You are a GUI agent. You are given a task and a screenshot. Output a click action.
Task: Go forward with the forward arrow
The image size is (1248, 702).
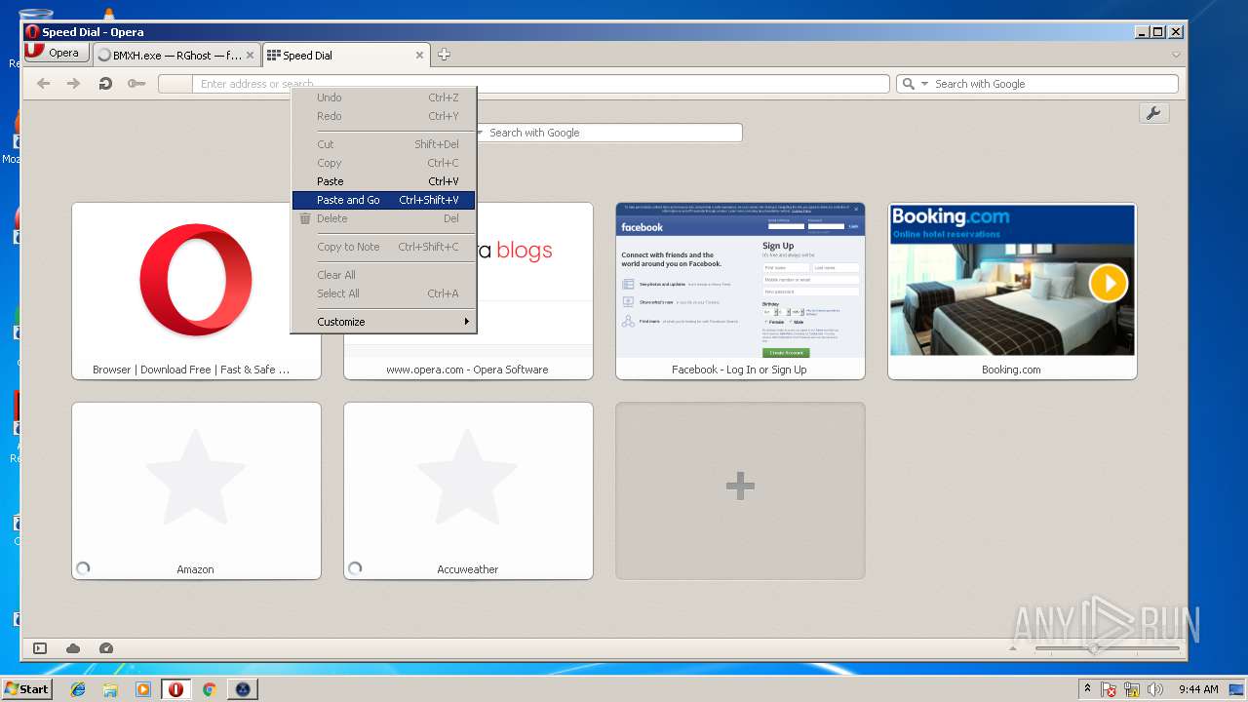tap(73, 84)
